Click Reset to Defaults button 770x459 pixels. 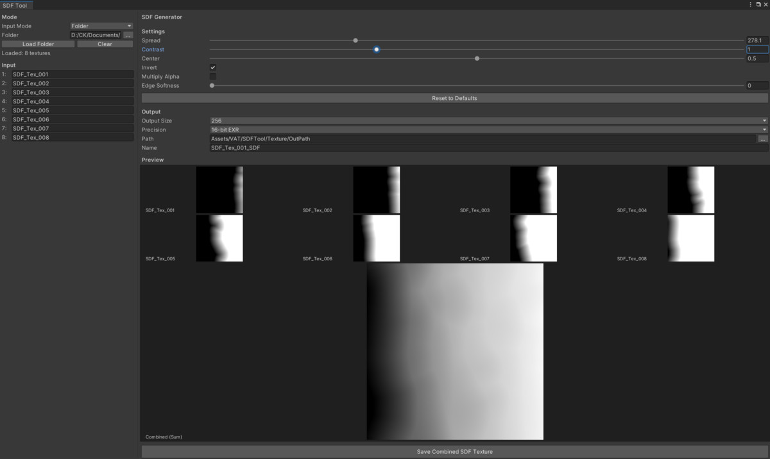tap(454, 98)
